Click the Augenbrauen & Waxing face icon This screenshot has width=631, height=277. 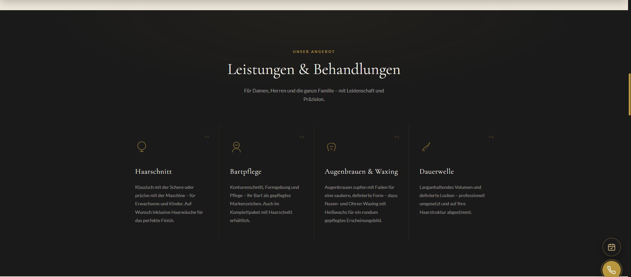point(331,147)
